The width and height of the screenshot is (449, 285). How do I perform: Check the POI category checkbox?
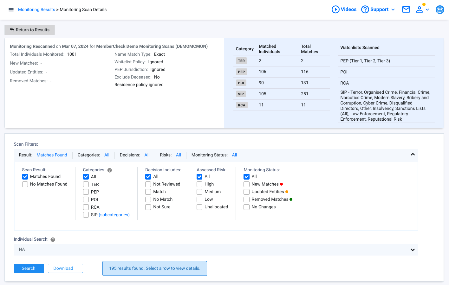click(86, 199)
